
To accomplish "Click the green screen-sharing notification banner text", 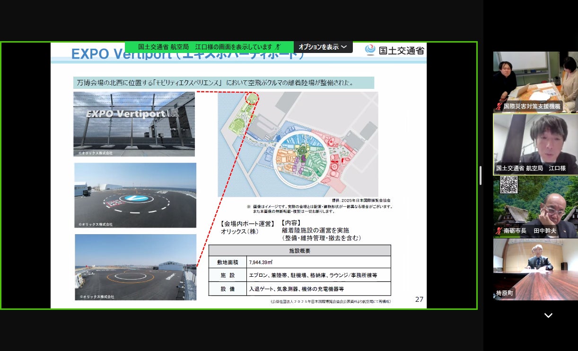I will (205, 47).
